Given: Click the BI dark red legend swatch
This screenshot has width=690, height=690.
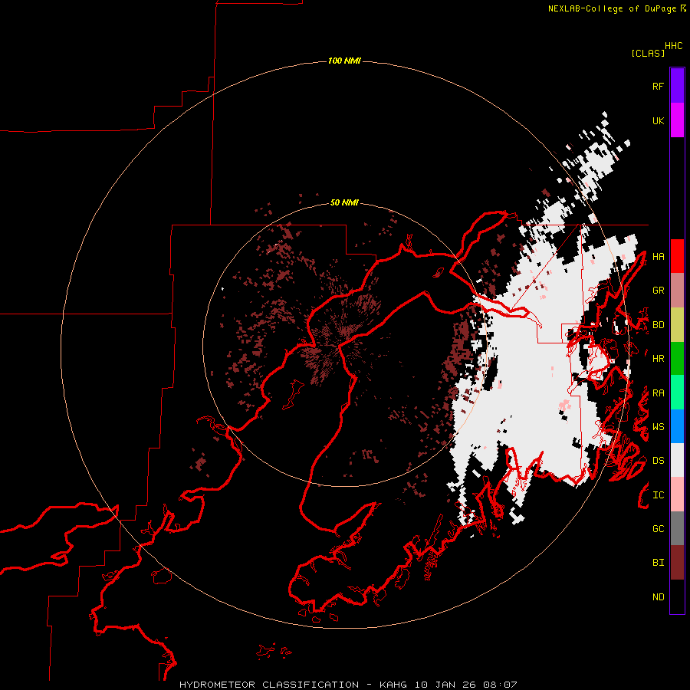Looking at the screenshot, I should pyautogui.click(x=677, y=563).
